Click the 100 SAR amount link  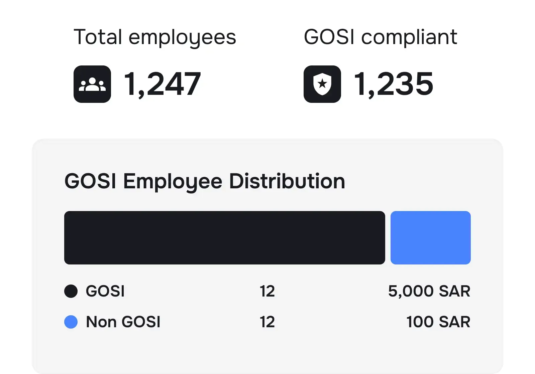tap(438, 322)
